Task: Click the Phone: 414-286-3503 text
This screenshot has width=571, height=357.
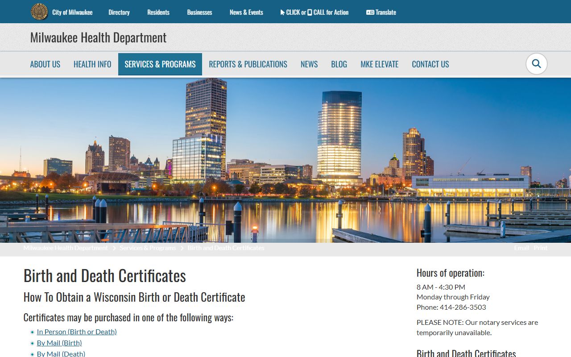Action: tap(451, 307)
